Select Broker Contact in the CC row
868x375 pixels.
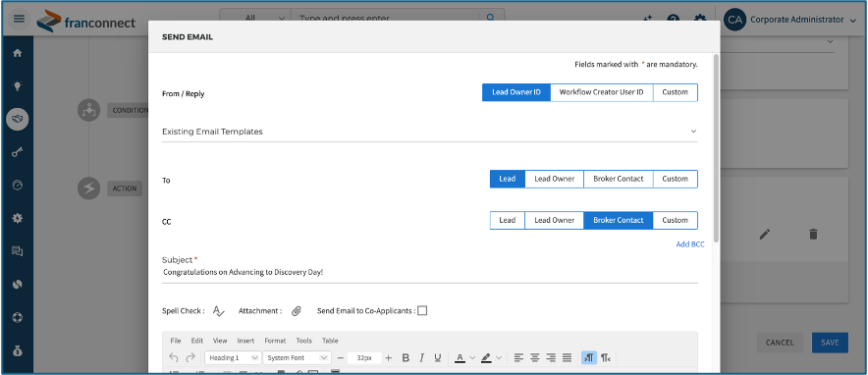[619, 220]
